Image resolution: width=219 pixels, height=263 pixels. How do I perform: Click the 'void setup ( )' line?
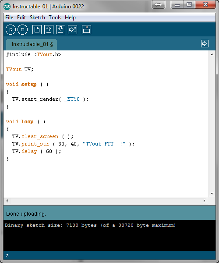[27, 84]
